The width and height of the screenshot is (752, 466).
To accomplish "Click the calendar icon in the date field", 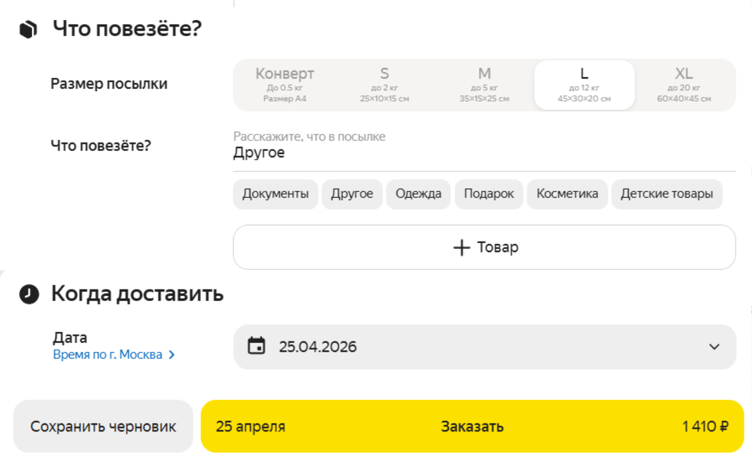I will [x=256, y=346].
